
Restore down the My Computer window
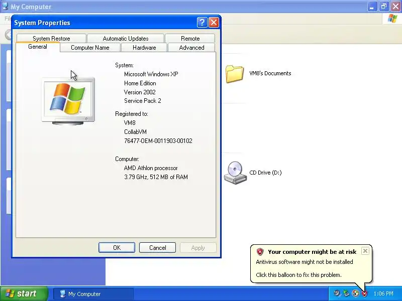(x=384, y=7)
